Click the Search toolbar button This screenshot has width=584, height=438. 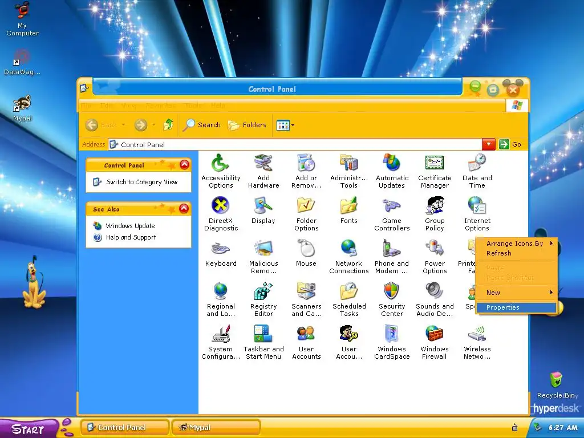coord(202,125)
